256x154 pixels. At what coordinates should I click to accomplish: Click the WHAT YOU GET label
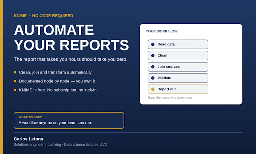point(30,117)
